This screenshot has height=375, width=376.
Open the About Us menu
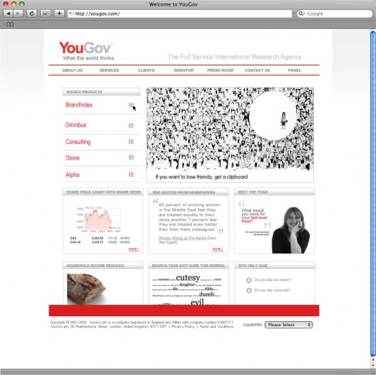click(73, 71)
